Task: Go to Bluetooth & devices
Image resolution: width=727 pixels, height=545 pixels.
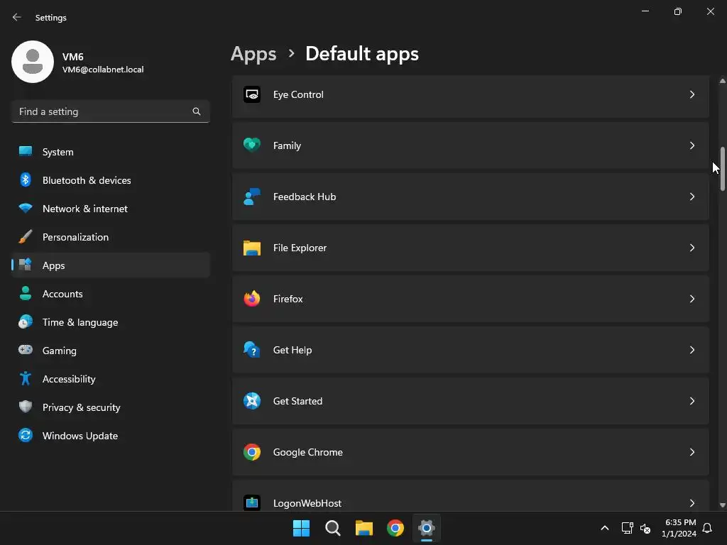Action: 111,180
